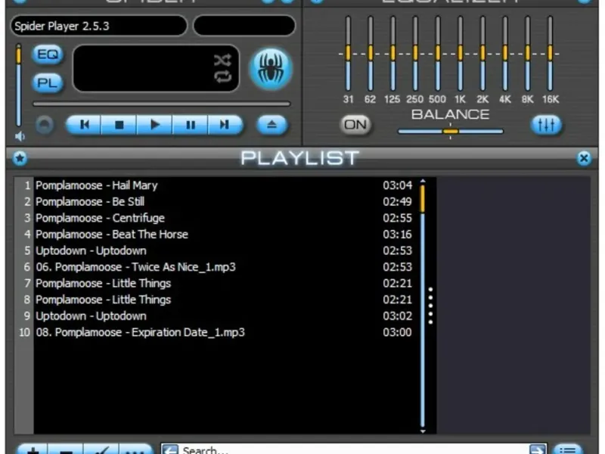Mute audio via the speaker icon
Viewport: 605px width, 454px height.
[20, 136]
